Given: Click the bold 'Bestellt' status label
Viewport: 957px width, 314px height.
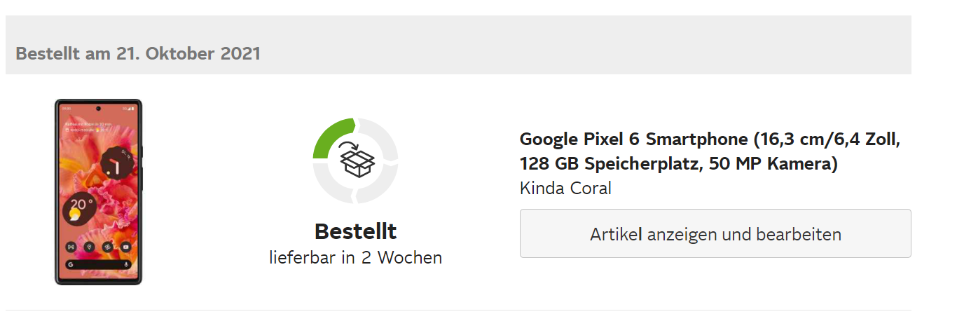Looking at the screenshot, I should point(355,231).
